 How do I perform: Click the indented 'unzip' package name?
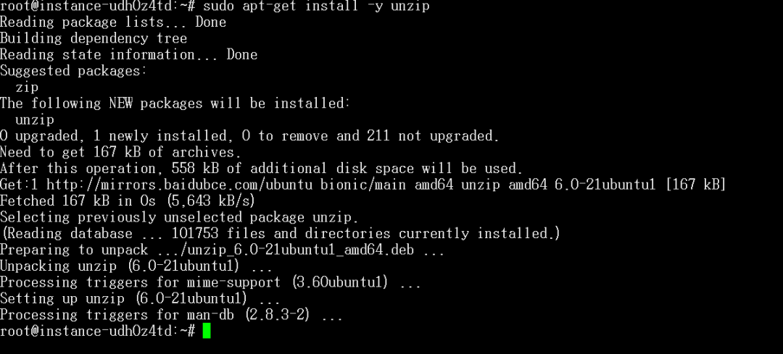pyautogui.click(x=35, y=120)
